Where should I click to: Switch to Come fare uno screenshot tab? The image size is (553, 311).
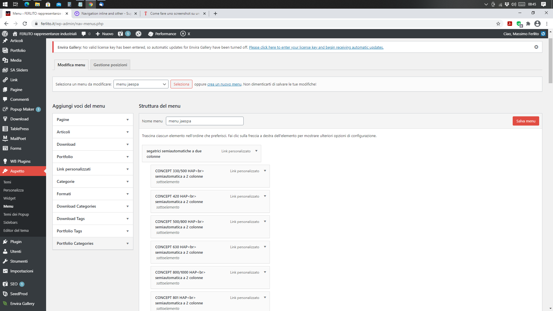175,14
